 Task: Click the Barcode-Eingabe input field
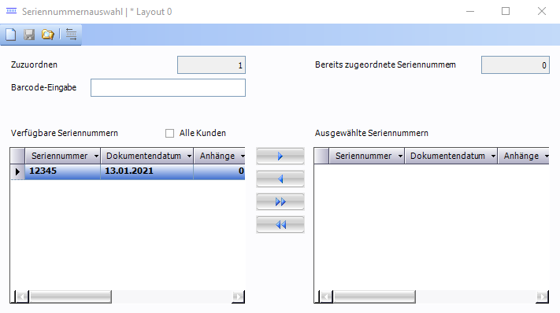(x=168, y=88)
